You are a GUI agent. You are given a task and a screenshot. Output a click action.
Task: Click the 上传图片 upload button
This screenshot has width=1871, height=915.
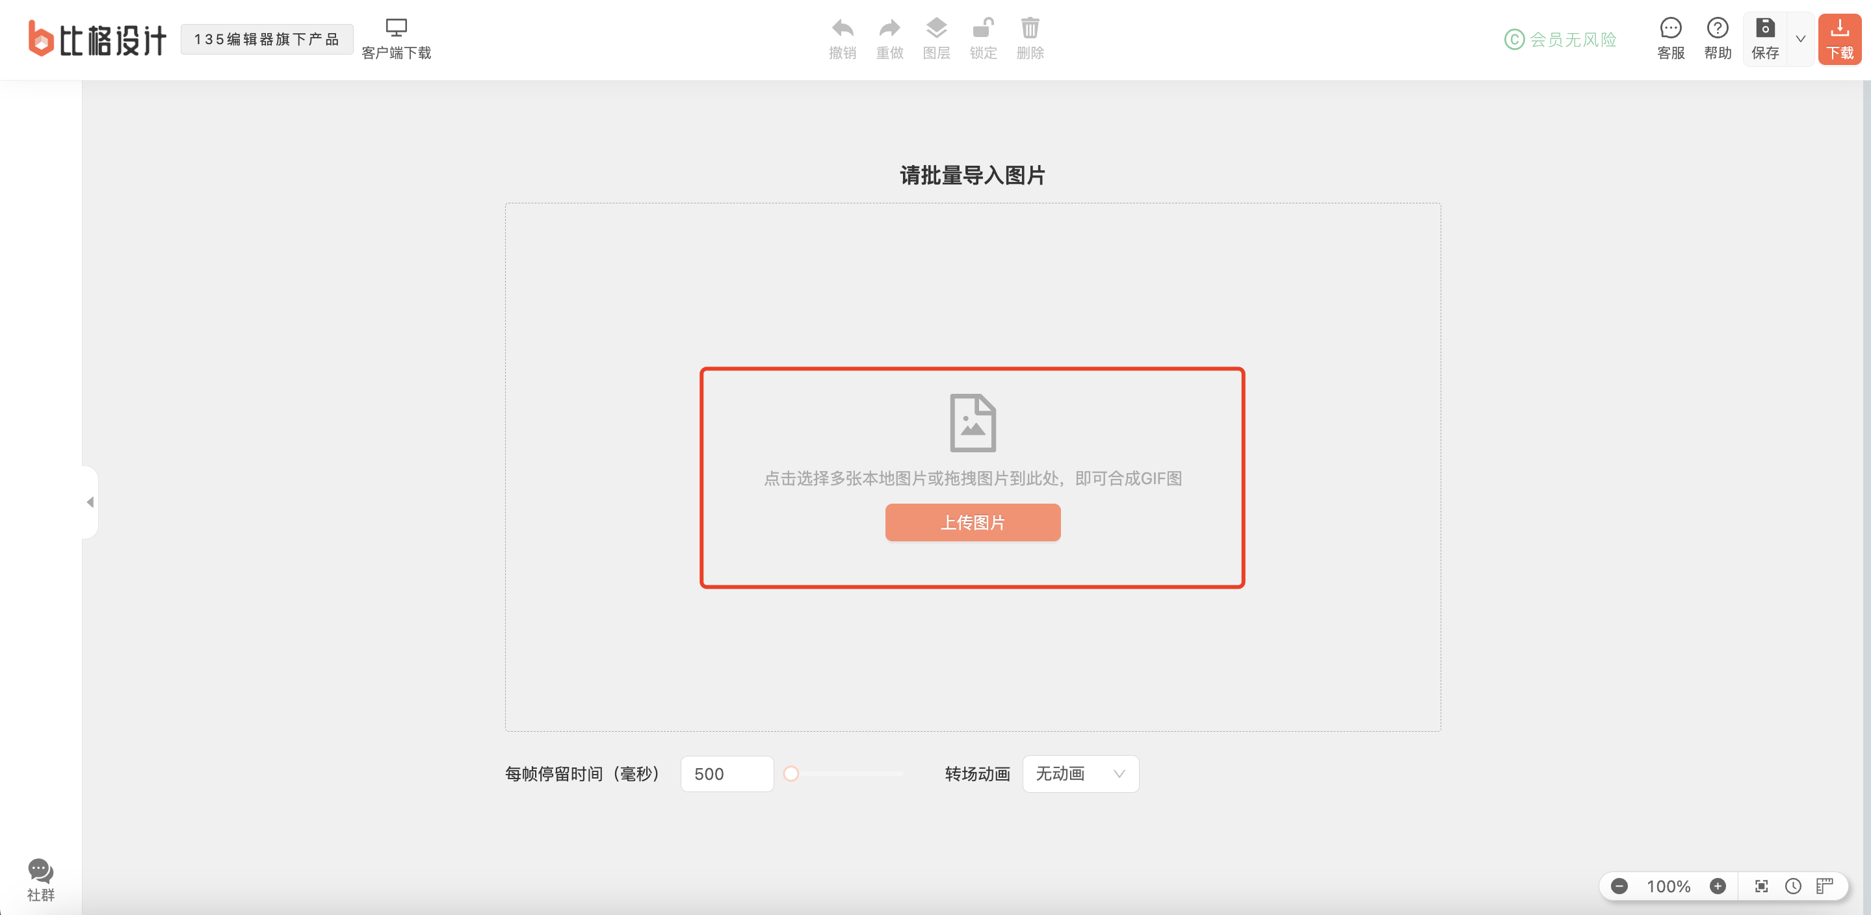coord(973,522)
